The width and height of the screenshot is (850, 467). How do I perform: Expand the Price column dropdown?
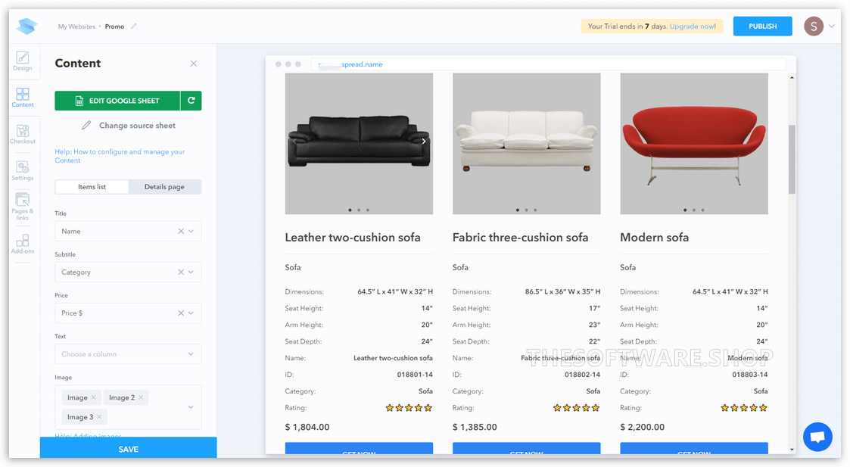pos(191,313)
